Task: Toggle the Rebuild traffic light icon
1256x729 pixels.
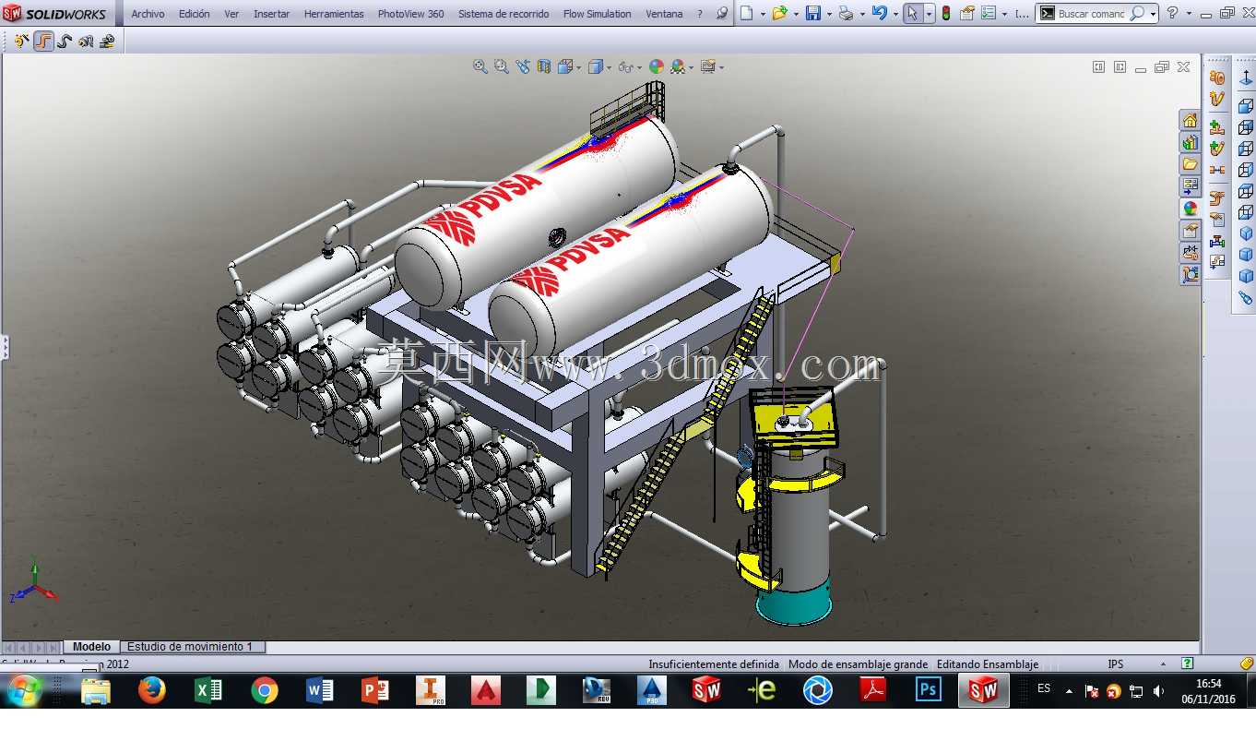Action: pyautogui.click(x=946, y=13)
